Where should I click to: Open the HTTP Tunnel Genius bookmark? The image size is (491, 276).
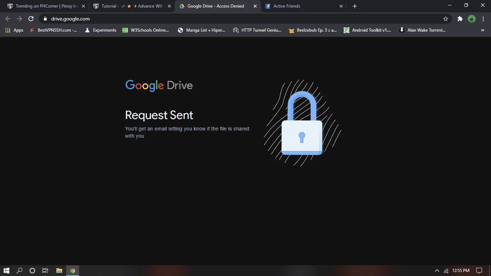point(257,30)
